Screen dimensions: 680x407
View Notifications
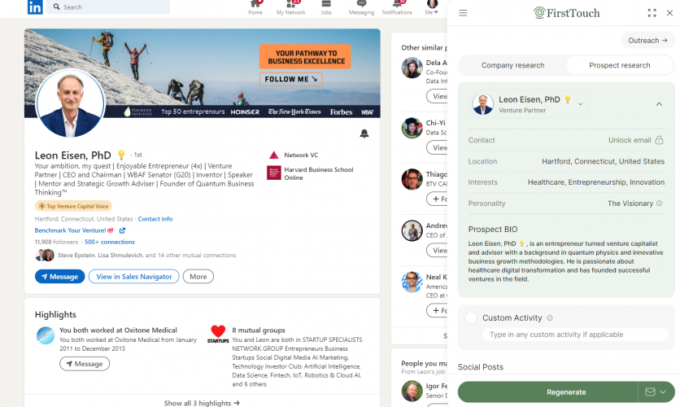pos(397,8)
